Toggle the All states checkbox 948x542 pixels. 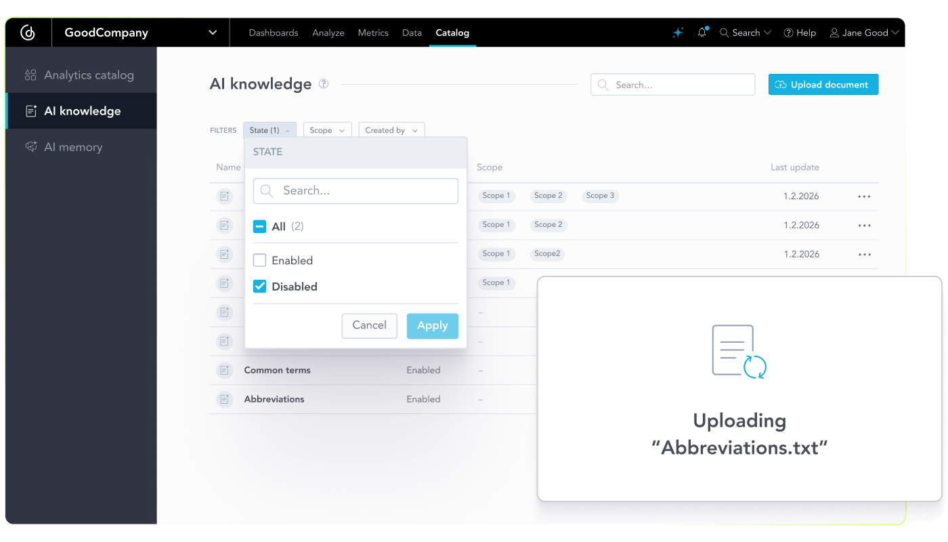tap(259, 226)
